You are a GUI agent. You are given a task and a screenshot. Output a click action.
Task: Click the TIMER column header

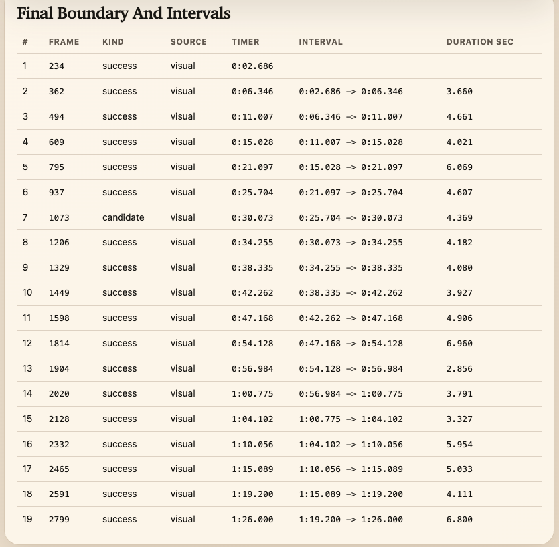[x=245, y=42]
